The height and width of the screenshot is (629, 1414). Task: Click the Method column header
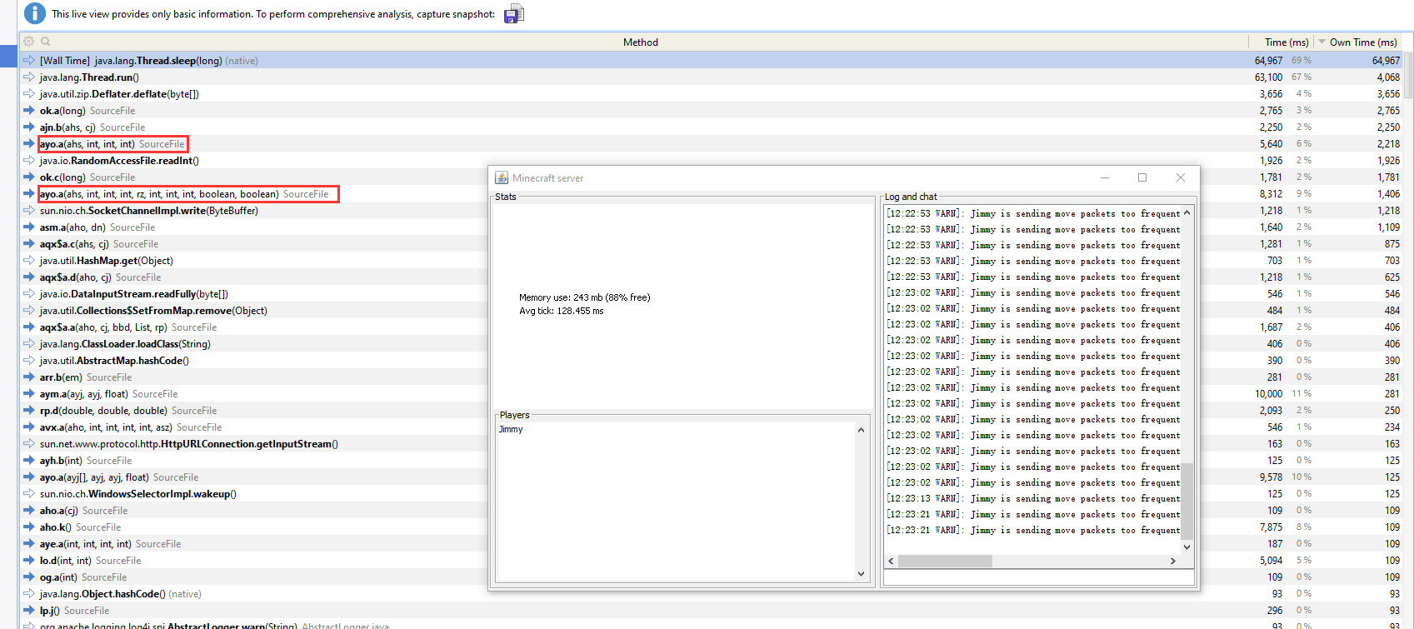tap(640, 42)
